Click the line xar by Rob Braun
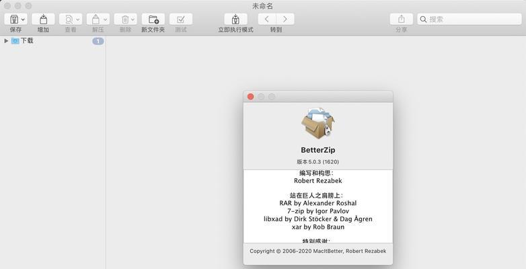Viewport: 526px width, 269px height. (x=318, y=227)
